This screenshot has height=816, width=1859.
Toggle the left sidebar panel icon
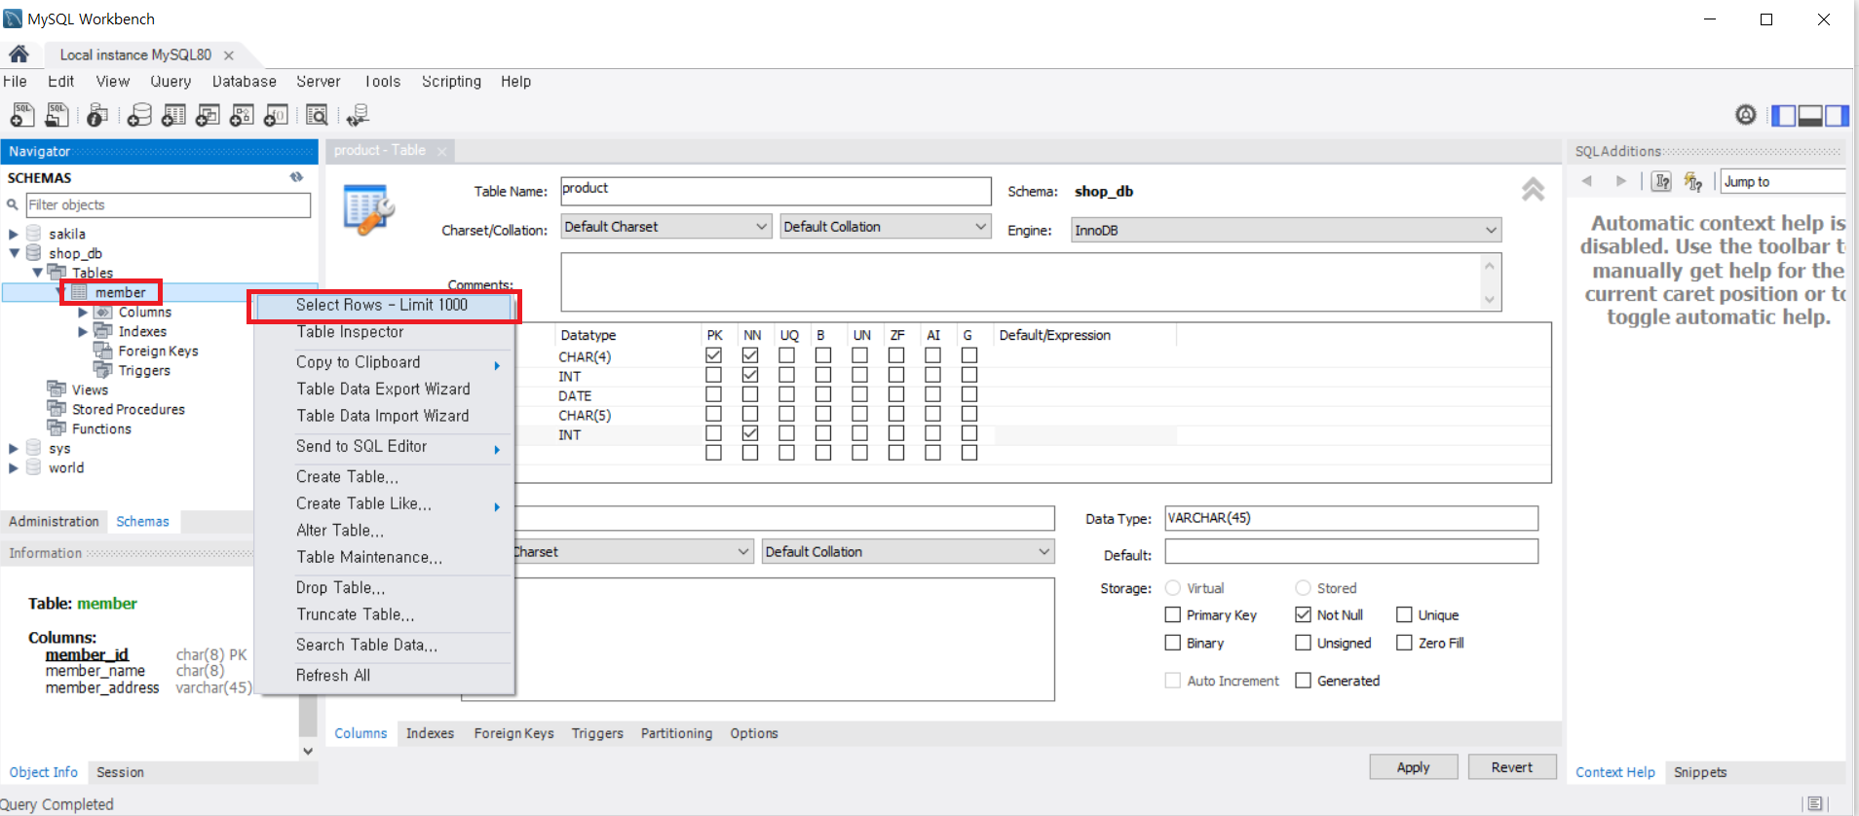[x=1783, y=116]
